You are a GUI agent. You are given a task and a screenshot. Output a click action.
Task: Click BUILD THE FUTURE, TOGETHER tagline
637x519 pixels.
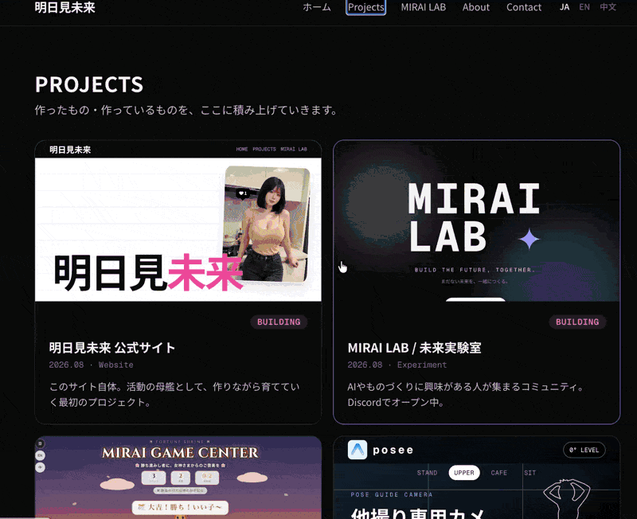pos(475,270)
